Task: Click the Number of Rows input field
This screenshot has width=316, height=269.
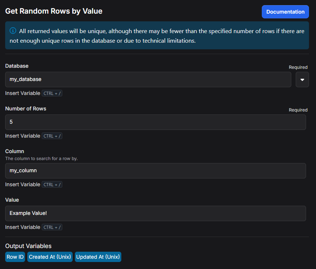Action: 156,122
